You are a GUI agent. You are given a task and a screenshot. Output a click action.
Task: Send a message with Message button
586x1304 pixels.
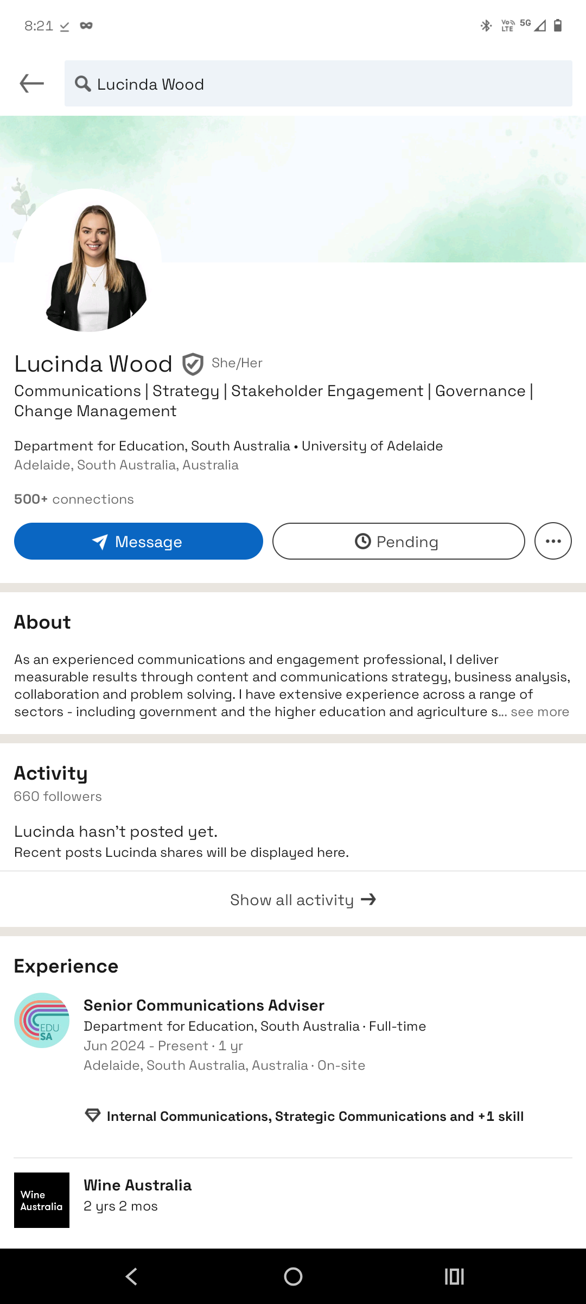coord(138,541)
